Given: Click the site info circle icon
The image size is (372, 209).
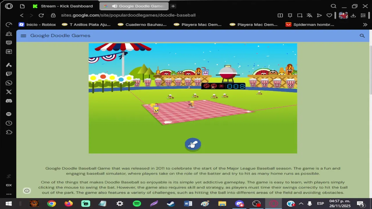Looking at the screenshot, I should tap(27, 191).
